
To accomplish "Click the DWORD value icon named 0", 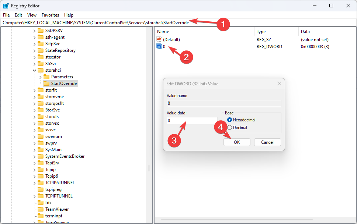I will click(159, 46).
